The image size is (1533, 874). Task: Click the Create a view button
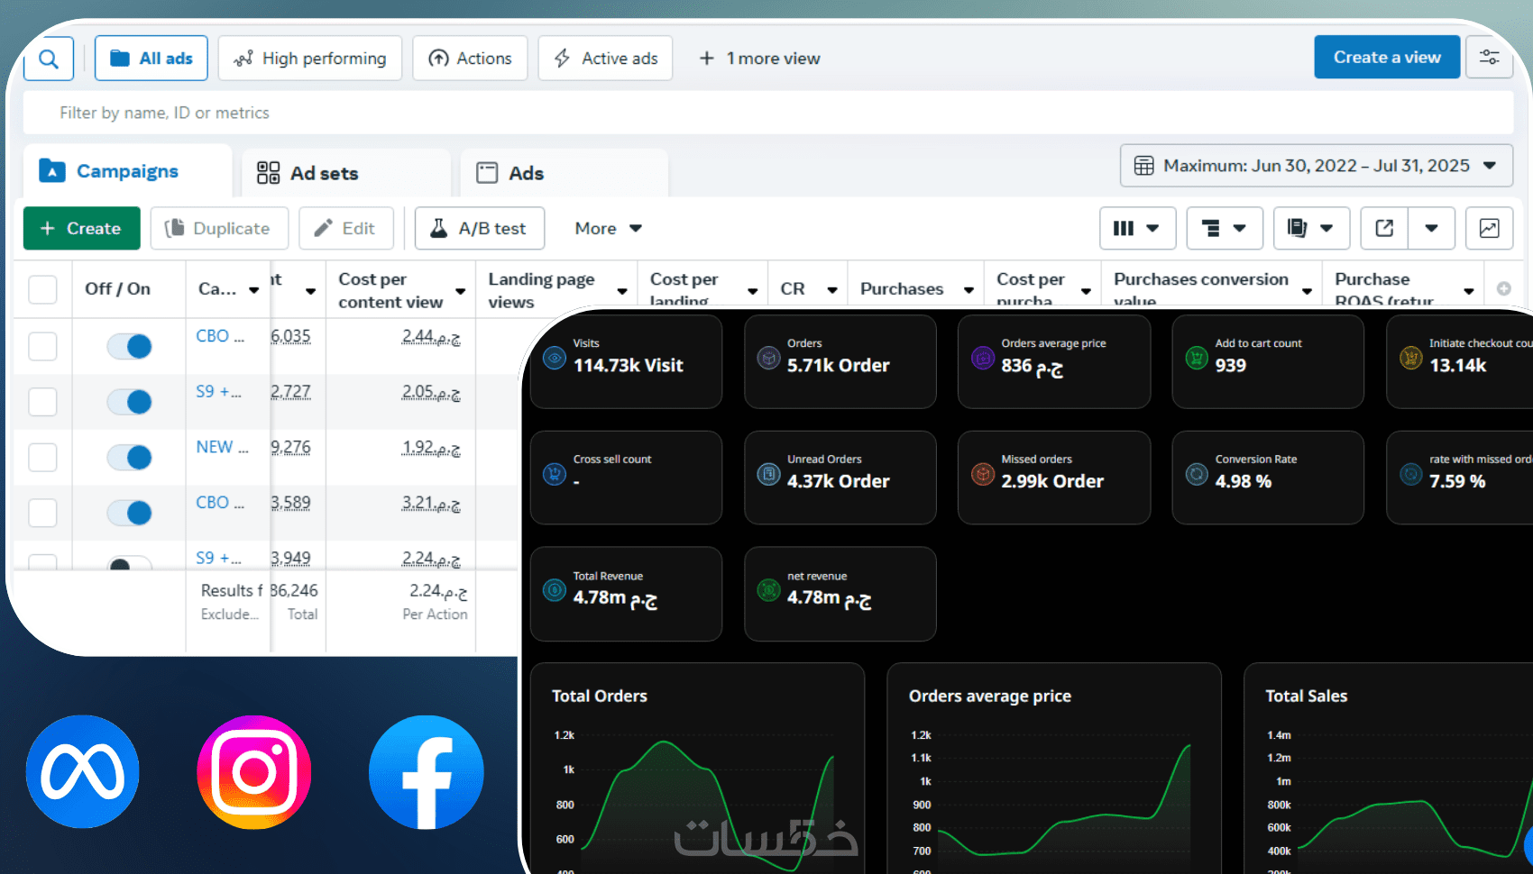pyautogui.click(x=1387, y=57)
